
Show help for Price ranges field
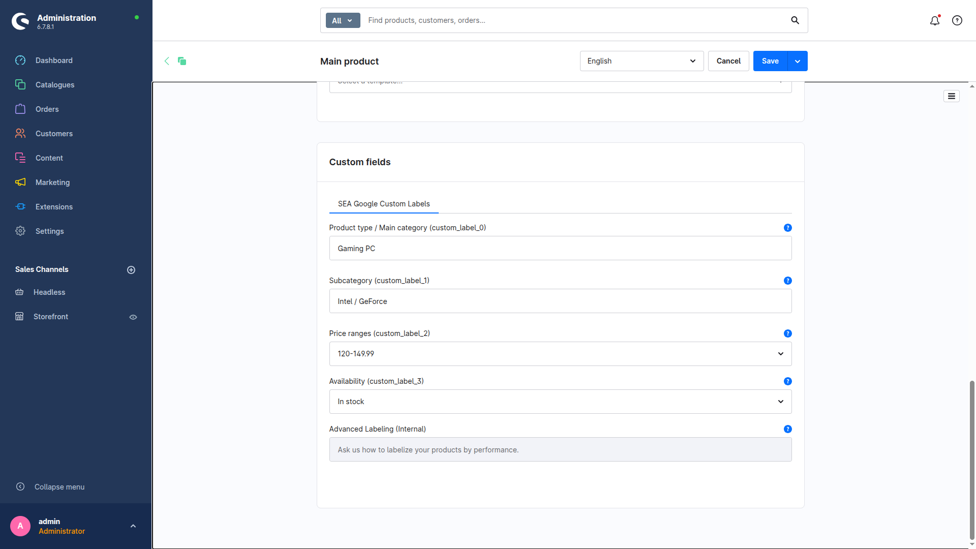click(x=787, y=333)
